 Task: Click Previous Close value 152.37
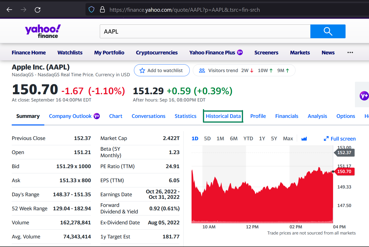click(x=82, y=138)
